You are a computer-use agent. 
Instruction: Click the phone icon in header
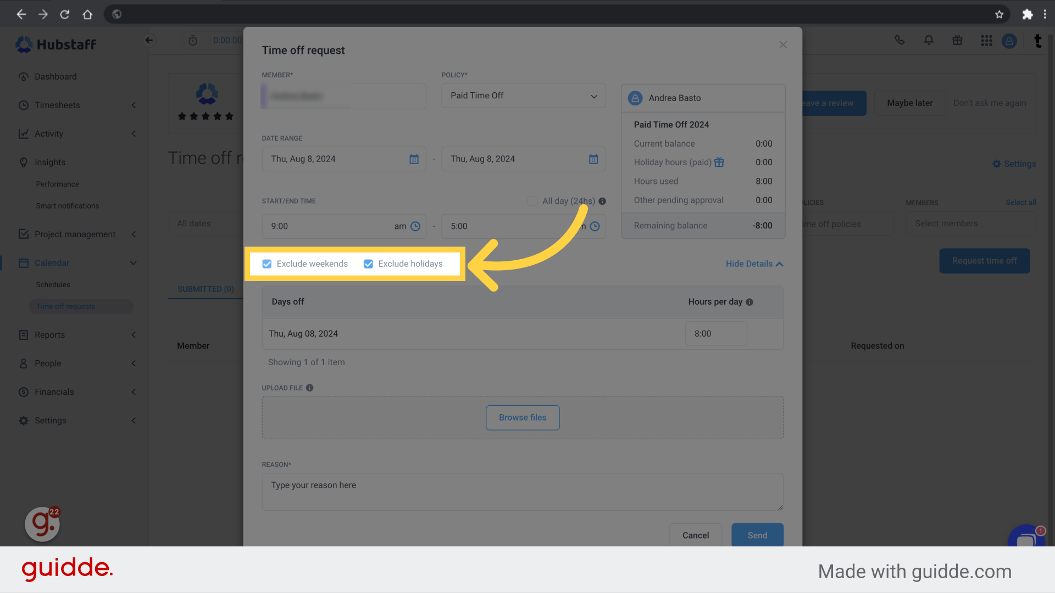899,40
